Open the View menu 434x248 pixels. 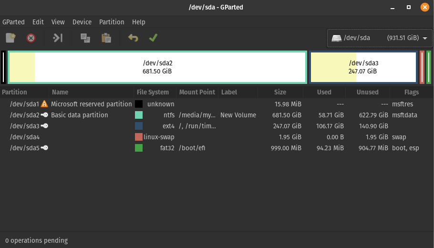click(x=58, y=22)
